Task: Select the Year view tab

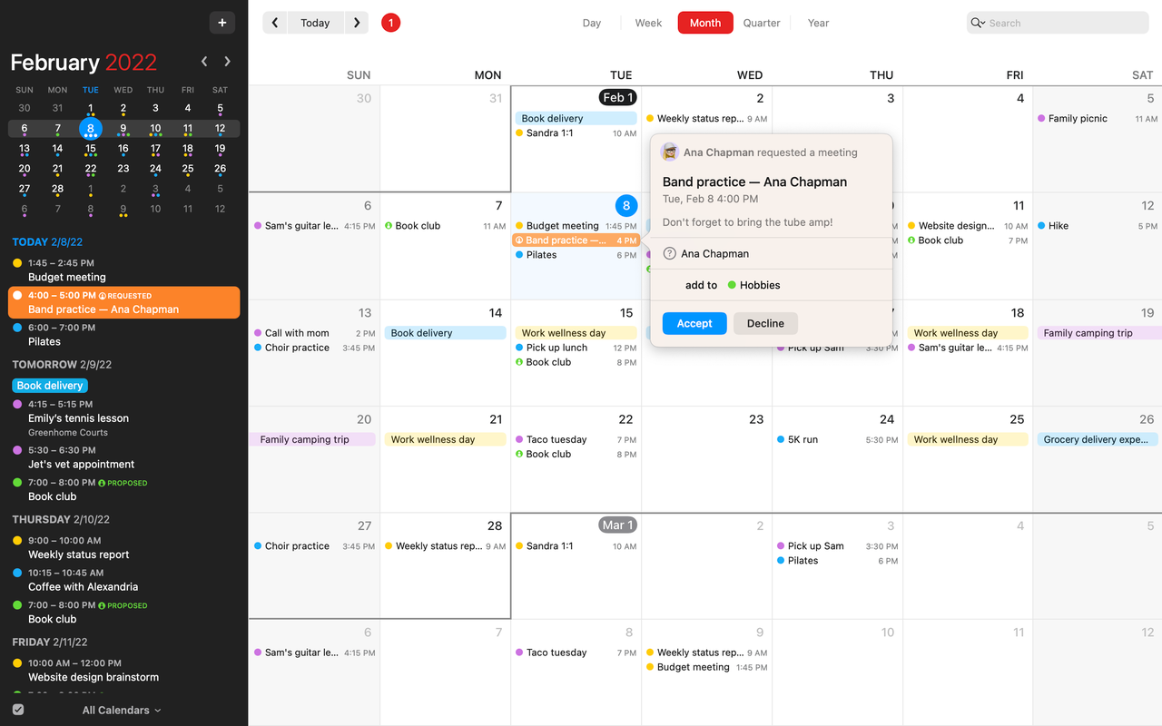Action: (818, 23)
